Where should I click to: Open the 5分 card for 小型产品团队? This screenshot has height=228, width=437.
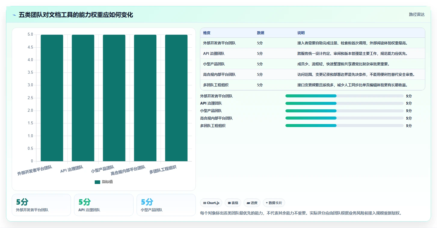pos(166,205)
